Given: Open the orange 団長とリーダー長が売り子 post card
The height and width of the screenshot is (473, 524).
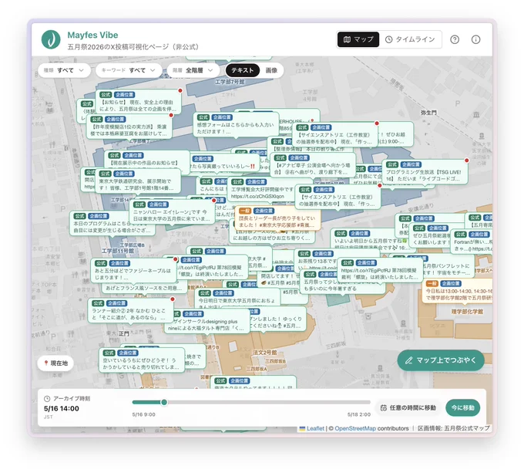Looking at the screenshot, I should click(x=277, y=218).
